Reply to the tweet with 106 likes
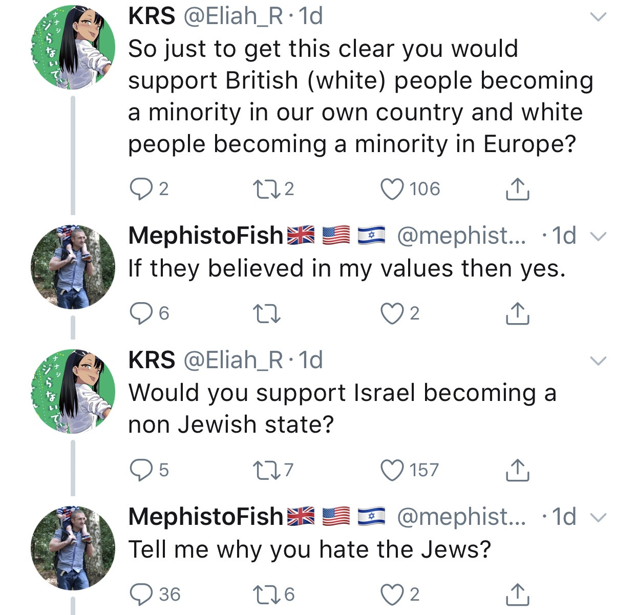Viewport: 636px width, 615px height. (140, 189)
